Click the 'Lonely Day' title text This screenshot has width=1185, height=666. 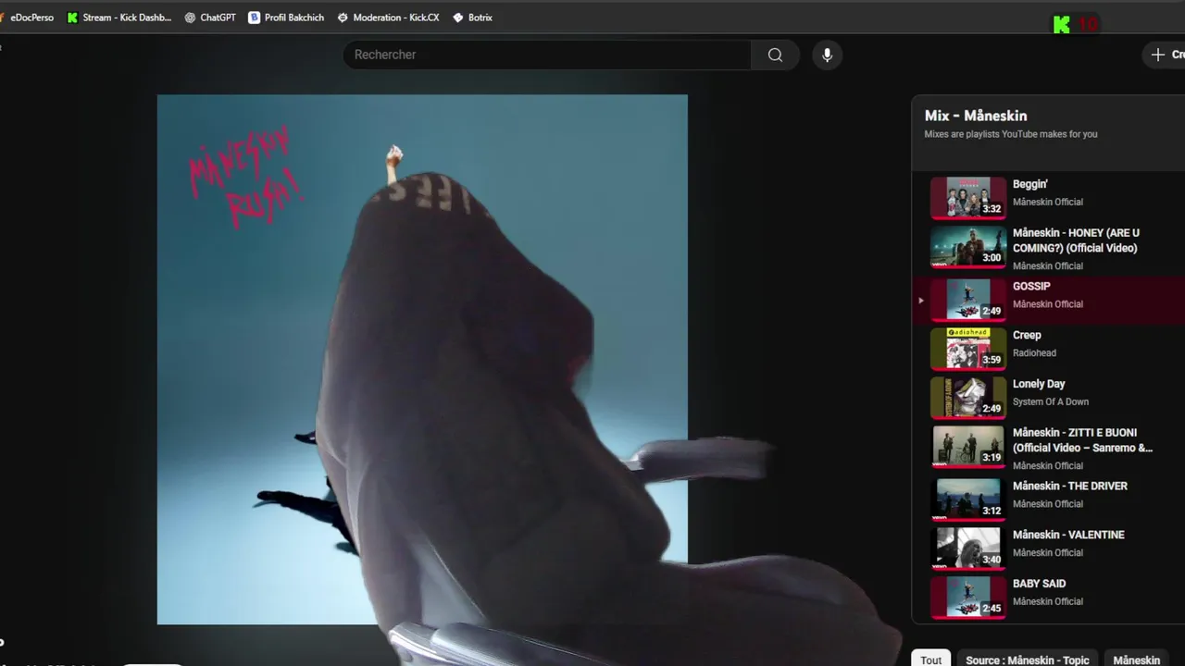click(1039, 384)
